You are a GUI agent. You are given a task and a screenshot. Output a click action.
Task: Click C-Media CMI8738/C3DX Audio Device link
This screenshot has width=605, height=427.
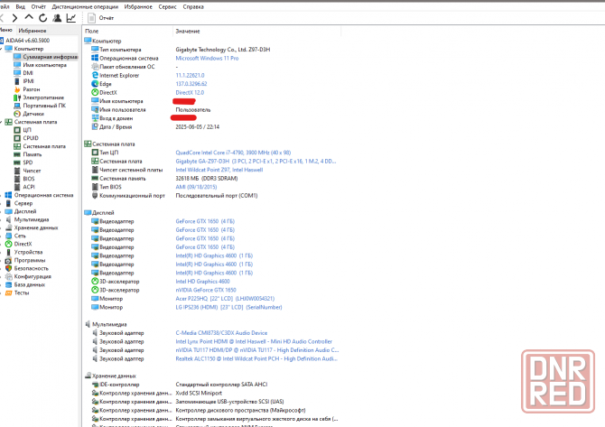[221, 333]
